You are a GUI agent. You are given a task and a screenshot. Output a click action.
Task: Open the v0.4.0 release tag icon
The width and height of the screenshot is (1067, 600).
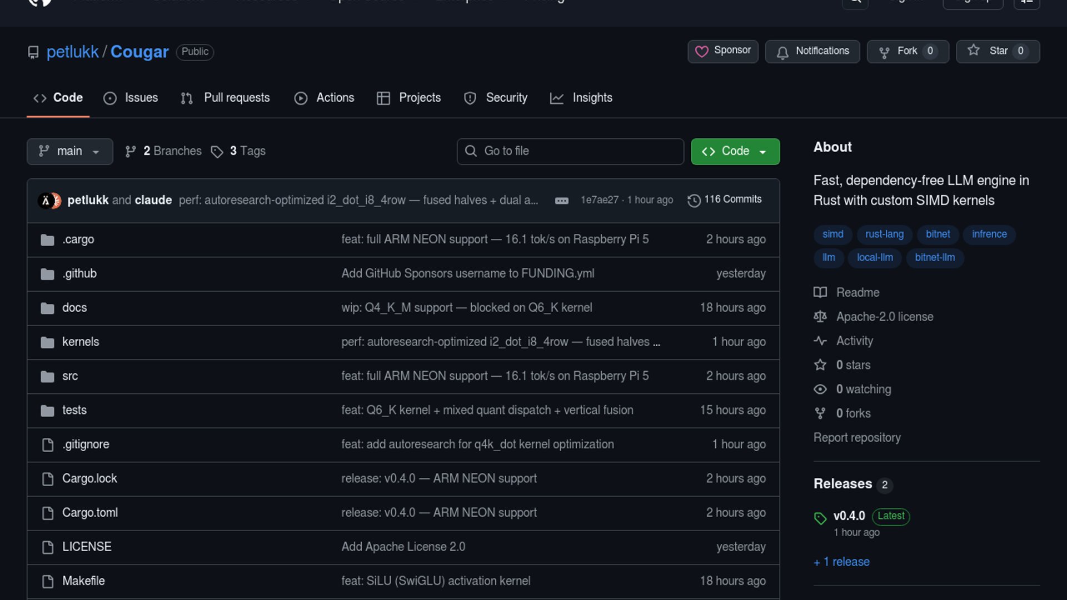pos(820,518)
